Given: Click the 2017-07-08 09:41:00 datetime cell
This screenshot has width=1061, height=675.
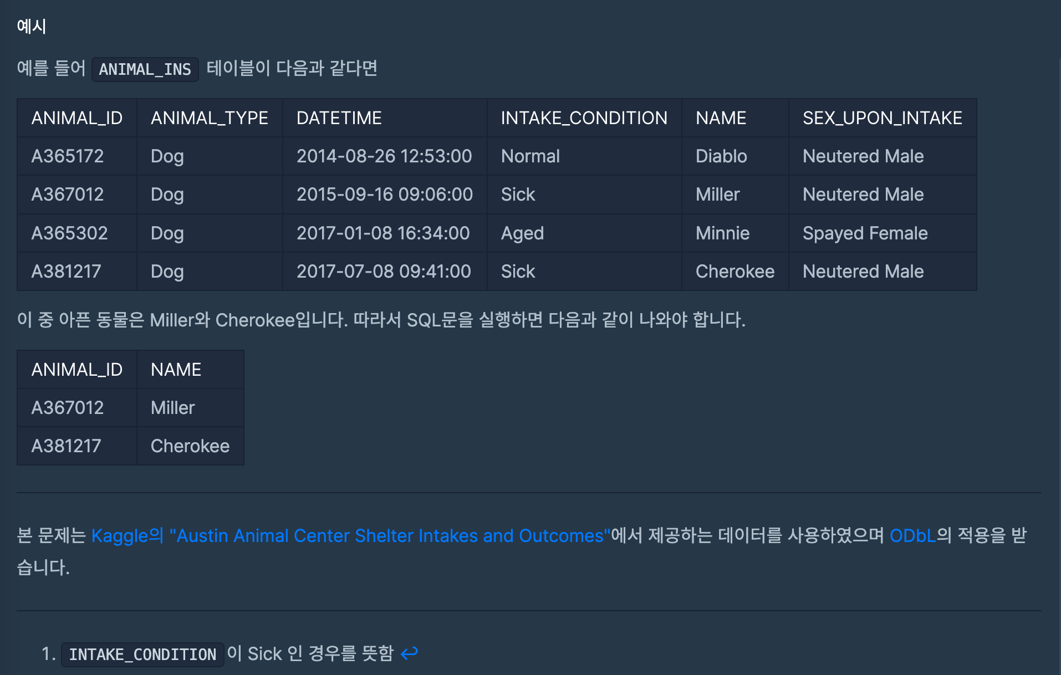Looking at the screenshot, I should click(384, 272).
